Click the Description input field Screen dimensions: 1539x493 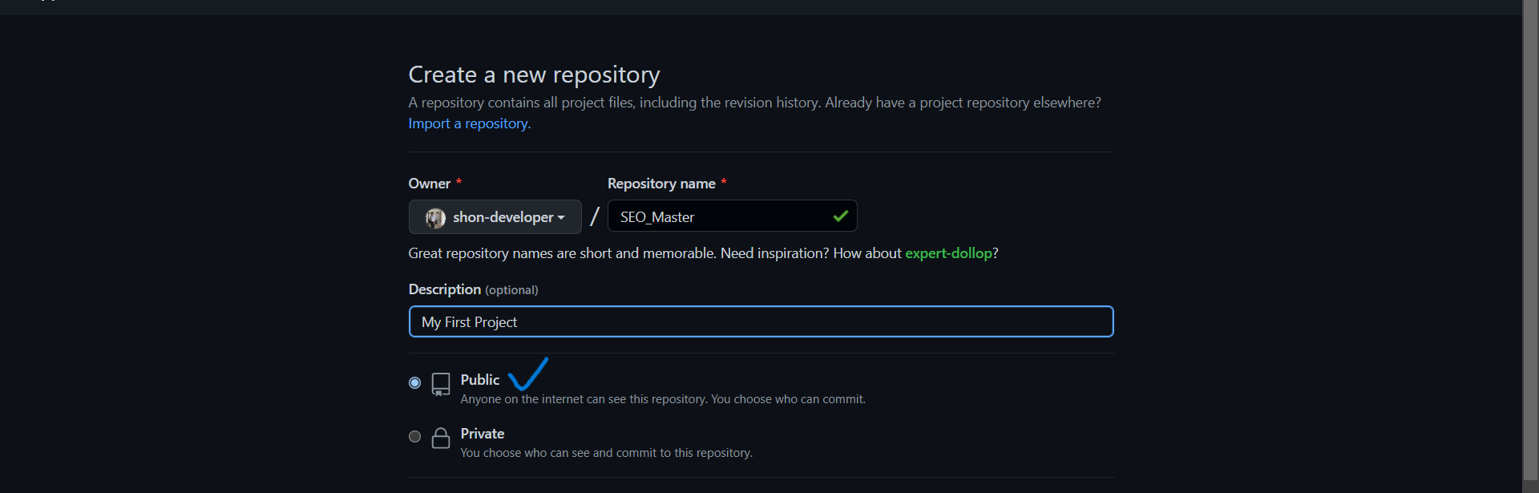pyautogui.click(x=761, y=321)
